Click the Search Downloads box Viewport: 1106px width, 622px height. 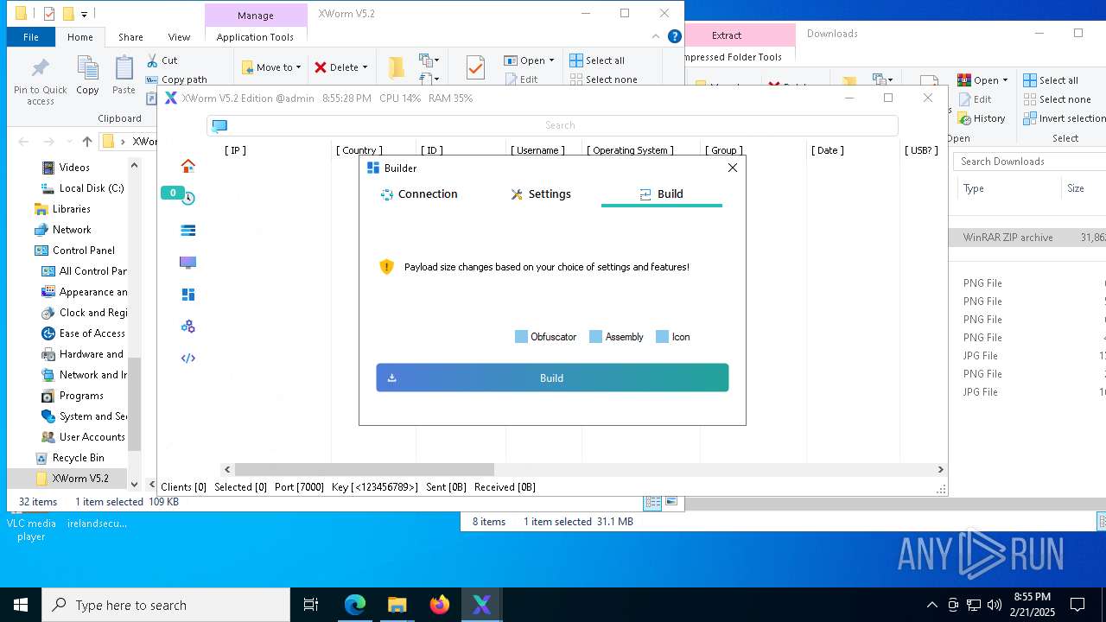1030,162
